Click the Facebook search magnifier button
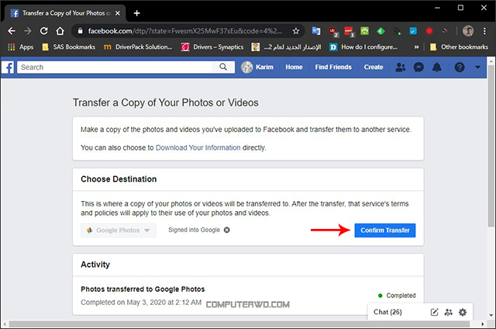The width and height of the screenshot is (496, 329). (223, 67)
